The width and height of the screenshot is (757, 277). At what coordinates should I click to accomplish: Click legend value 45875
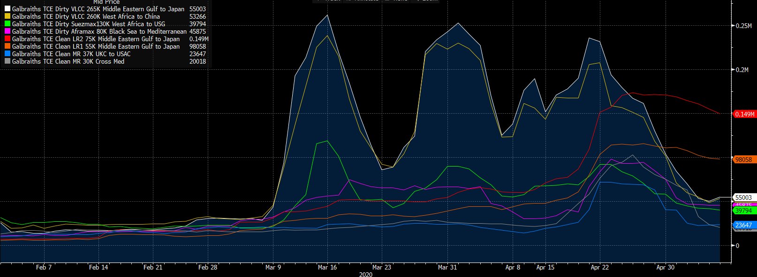pyautogui.click(x=197, y=31)
